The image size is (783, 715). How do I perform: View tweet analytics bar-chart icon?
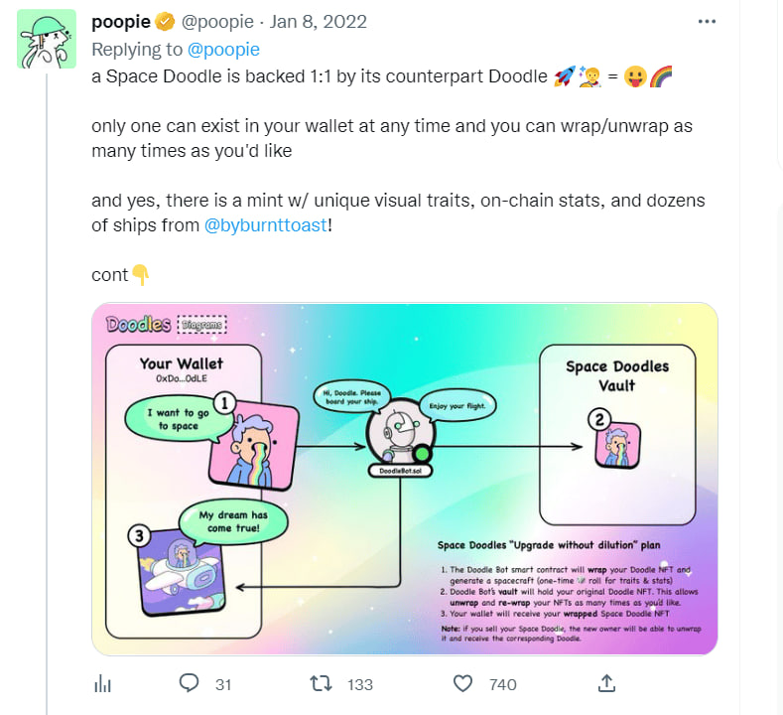(101, 683)
